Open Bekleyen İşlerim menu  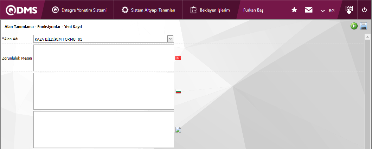click(210, 10)
